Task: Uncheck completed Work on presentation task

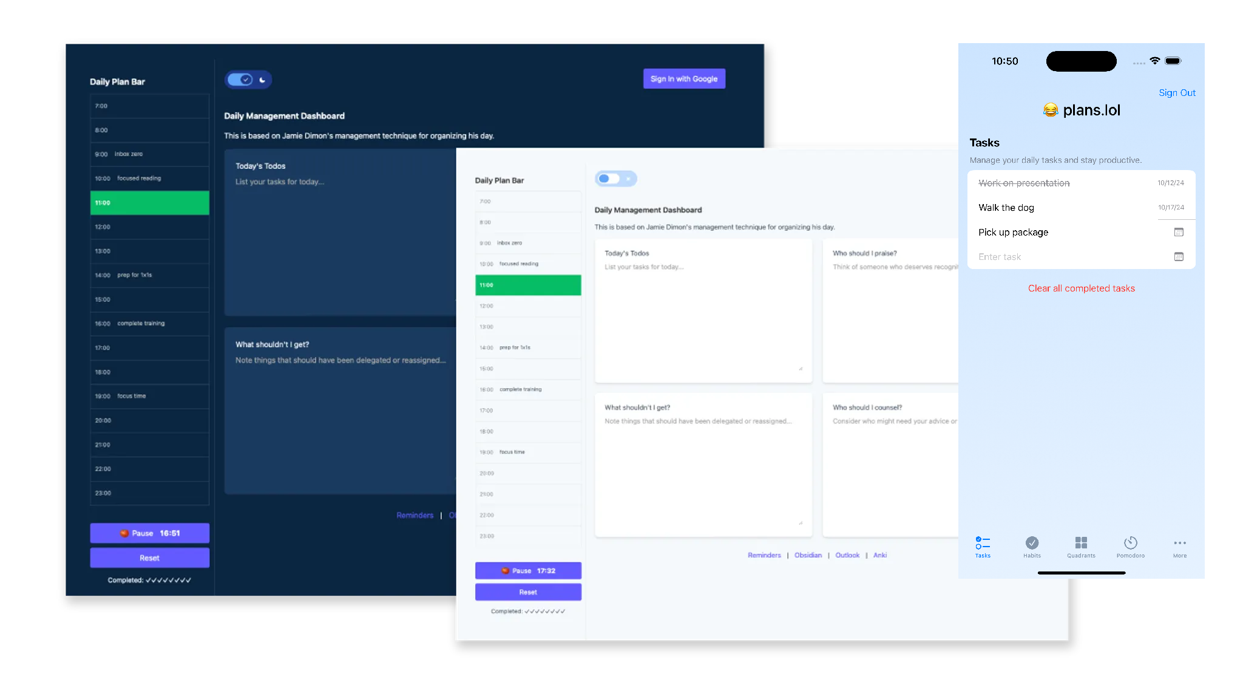Action: tap(1024, 183)
